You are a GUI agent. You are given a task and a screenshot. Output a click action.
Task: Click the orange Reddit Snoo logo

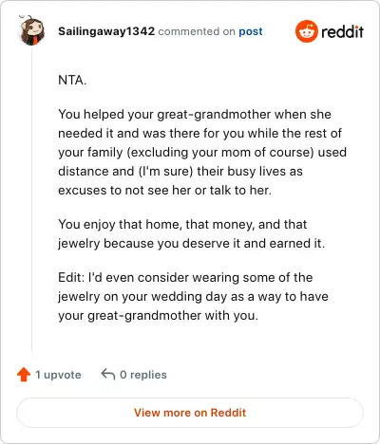click(306, 31)
